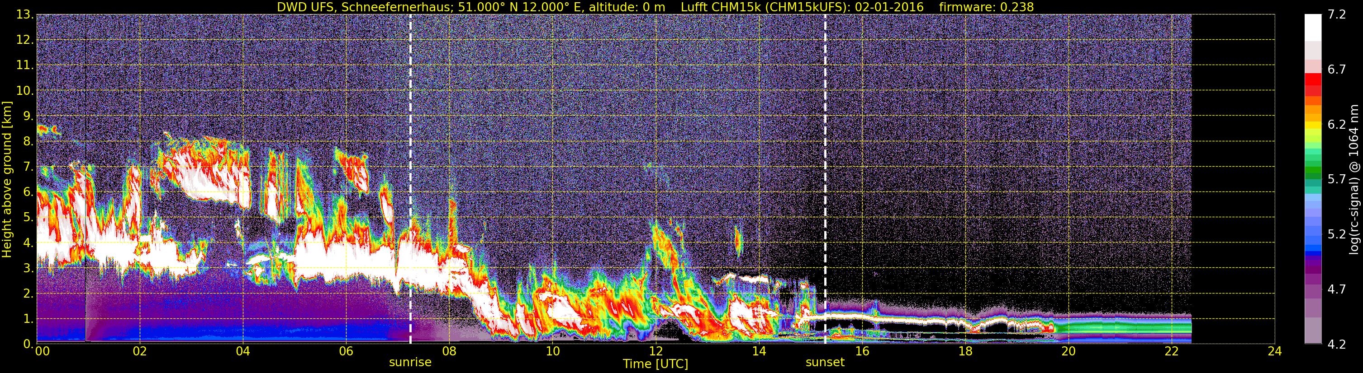Click the height axis tick '7.'

click(28, 167)
